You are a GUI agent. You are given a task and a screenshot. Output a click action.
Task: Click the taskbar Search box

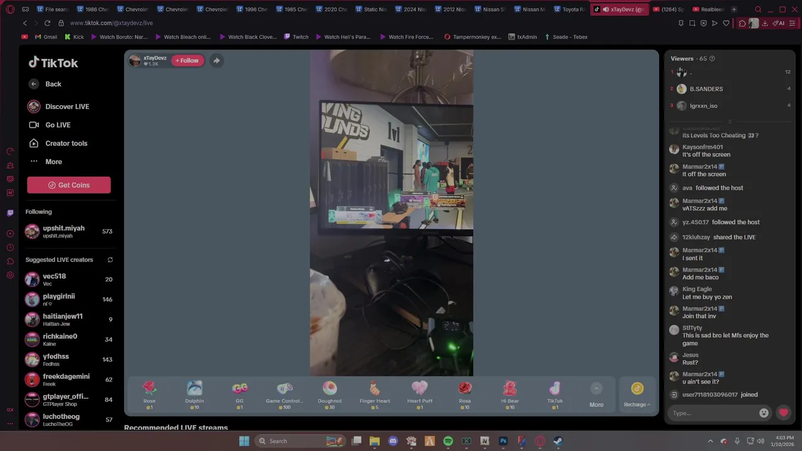pyautogui.click(x=301, y=441)
